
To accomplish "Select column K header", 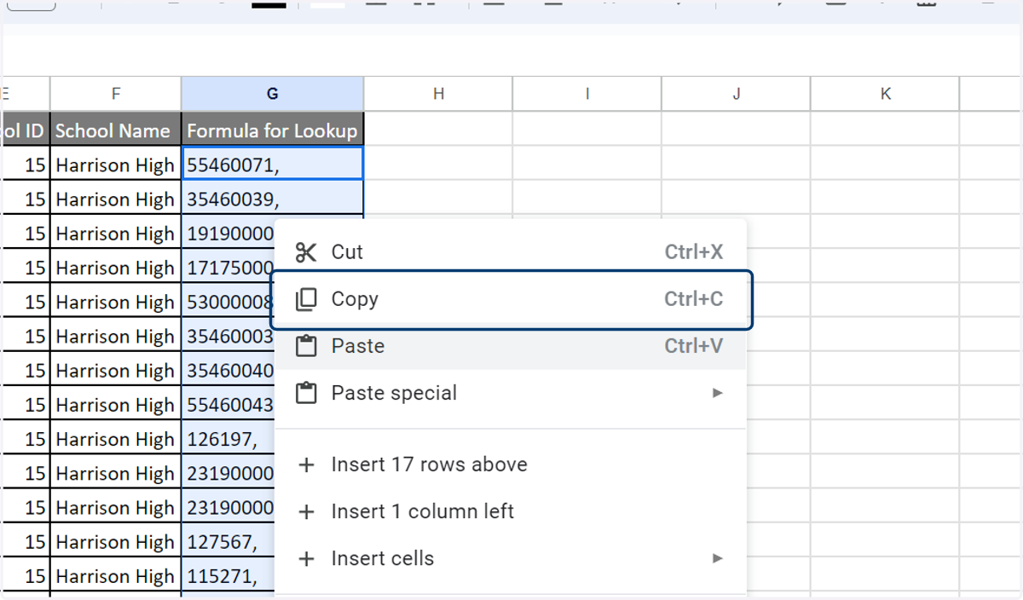I will click(x=886, y=94).
